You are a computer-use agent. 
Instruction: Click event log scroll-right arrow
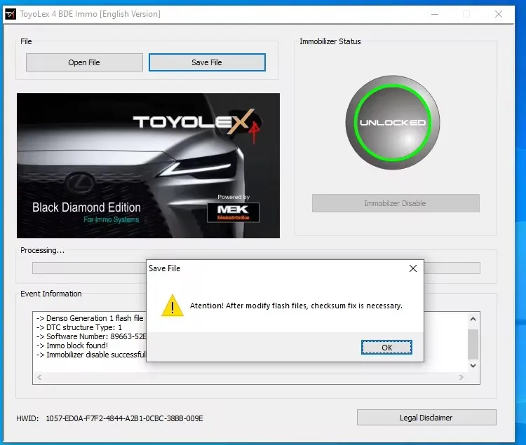461,377
